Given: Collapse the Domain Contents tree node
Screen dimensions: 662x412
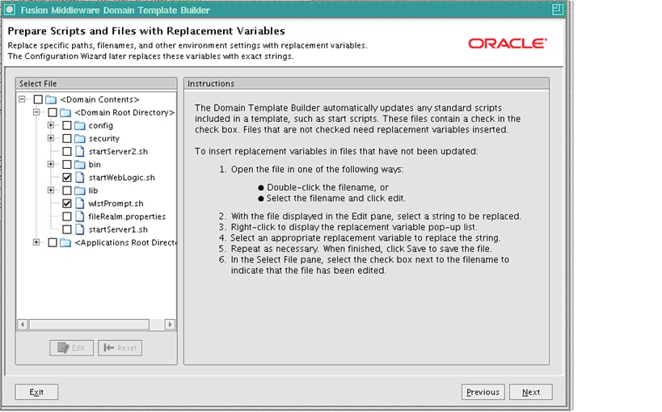Looking at the screenshot, I should click(x=22, y=99).
